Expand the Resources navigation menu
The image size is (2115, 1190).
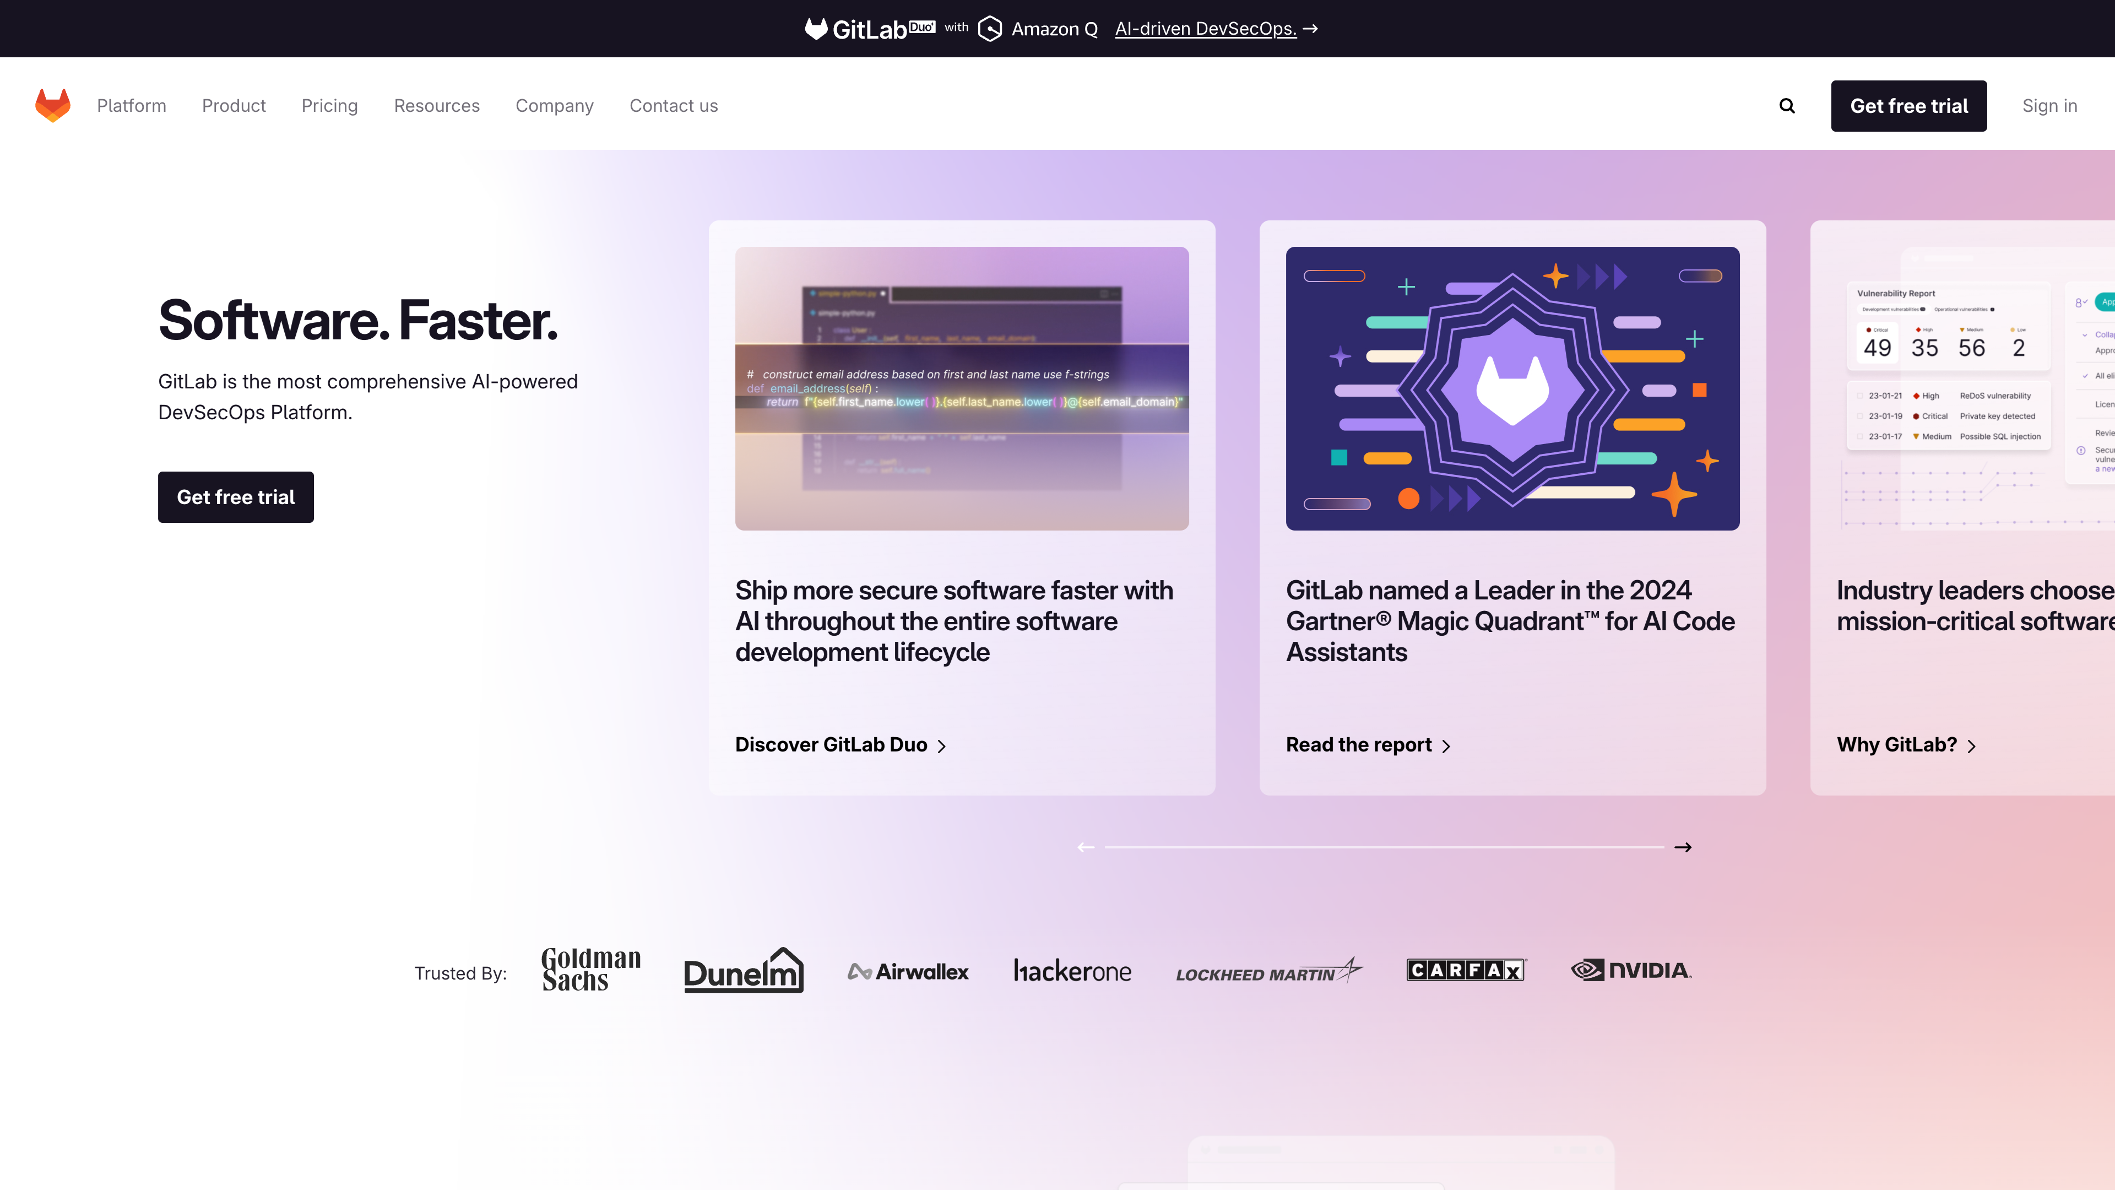pos(436,105)
